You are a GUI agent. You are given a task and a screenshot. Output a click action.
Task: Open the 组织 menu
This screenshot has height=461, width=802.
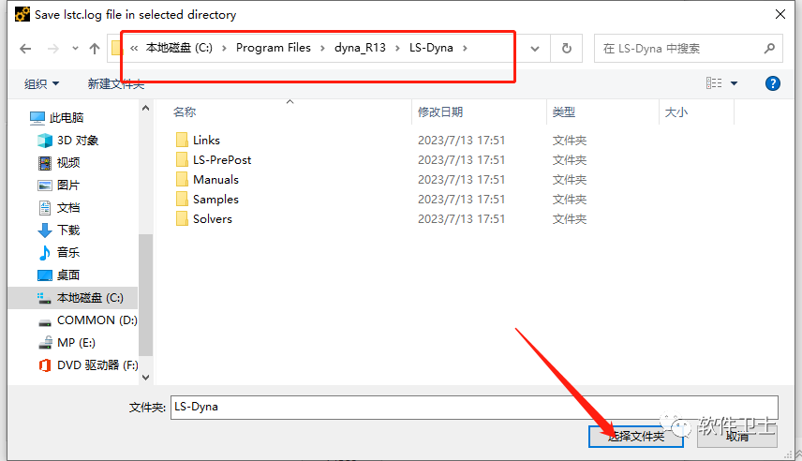[x=41, y=83]
